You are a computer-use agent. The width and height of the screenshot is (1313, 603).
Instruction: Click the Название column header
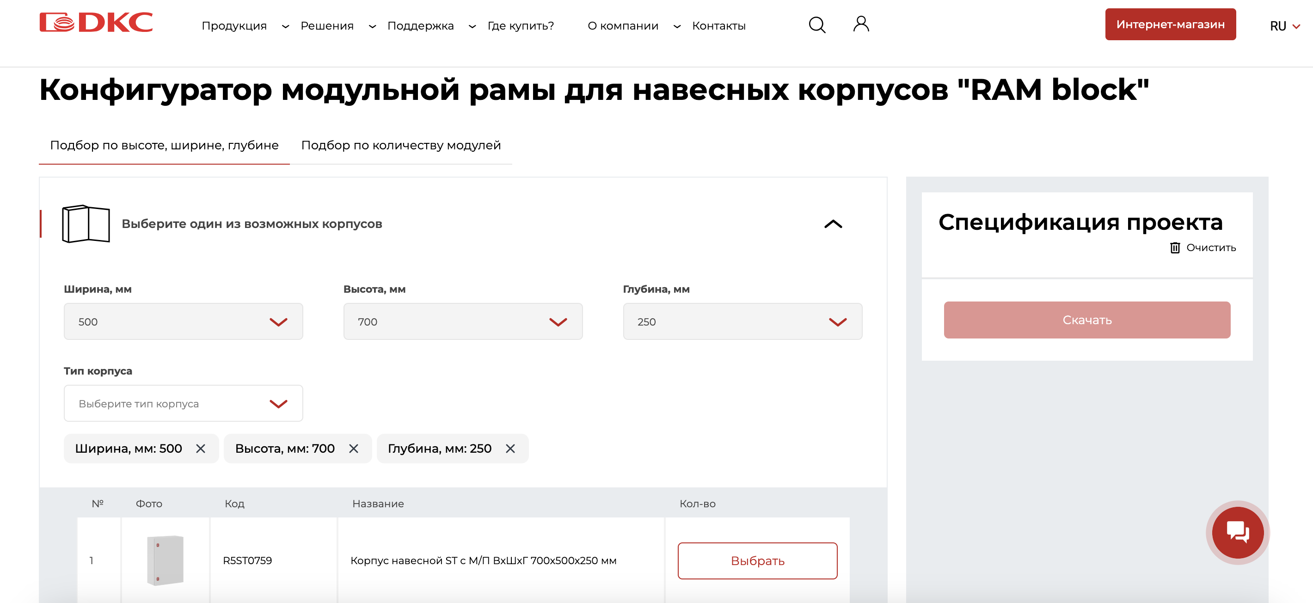click(378, 504)
